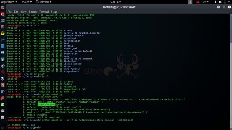232x130 pixels.
Task: Click the ATSCAN directory name
Action: [68, 31]
